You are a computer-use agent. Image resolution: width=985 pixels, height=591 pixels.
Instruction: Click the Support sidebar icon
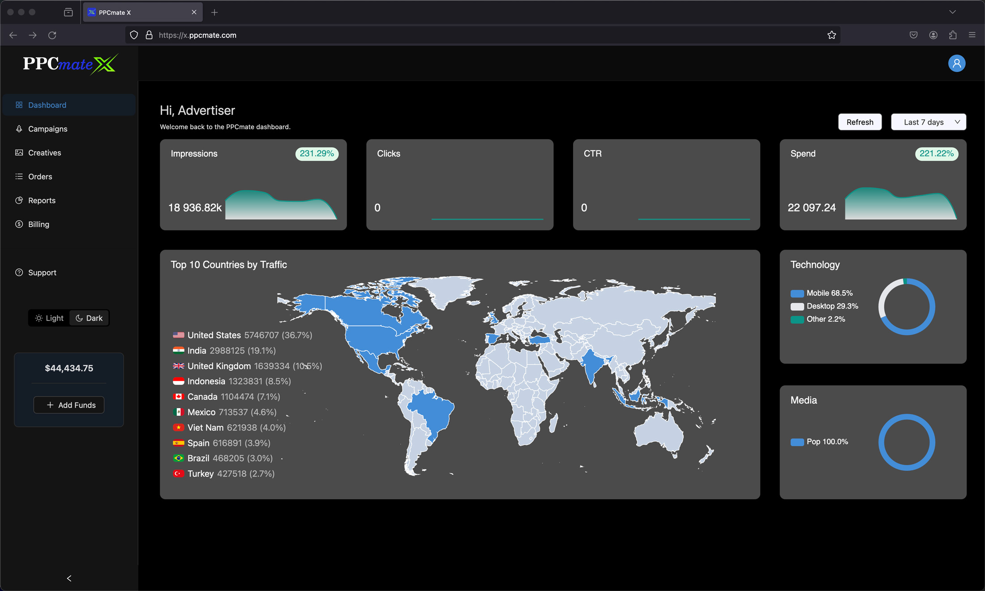(19, 272)
